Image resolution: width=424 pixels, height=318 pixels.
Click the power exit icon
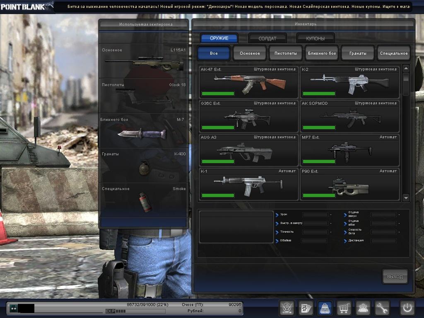(x=407, y=308)
